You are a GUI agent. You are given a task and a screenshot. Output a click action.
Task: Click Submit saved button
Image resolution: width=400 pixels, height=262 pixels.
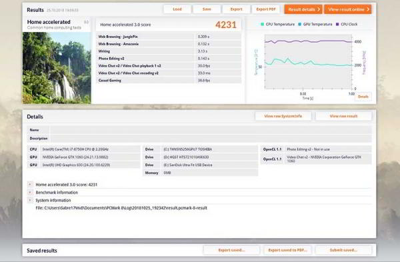(x=343, y=250)
